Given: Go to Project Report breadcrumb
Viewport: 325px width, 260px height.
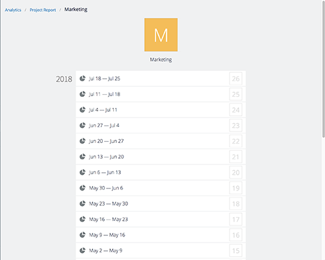Looking at the screenshot, I should [43, 10].
